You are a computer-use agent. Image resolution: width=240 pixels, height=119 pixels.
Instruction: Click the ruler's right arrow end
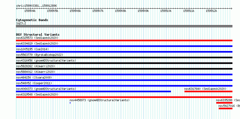pyautogui.click(x=232, y=9)
